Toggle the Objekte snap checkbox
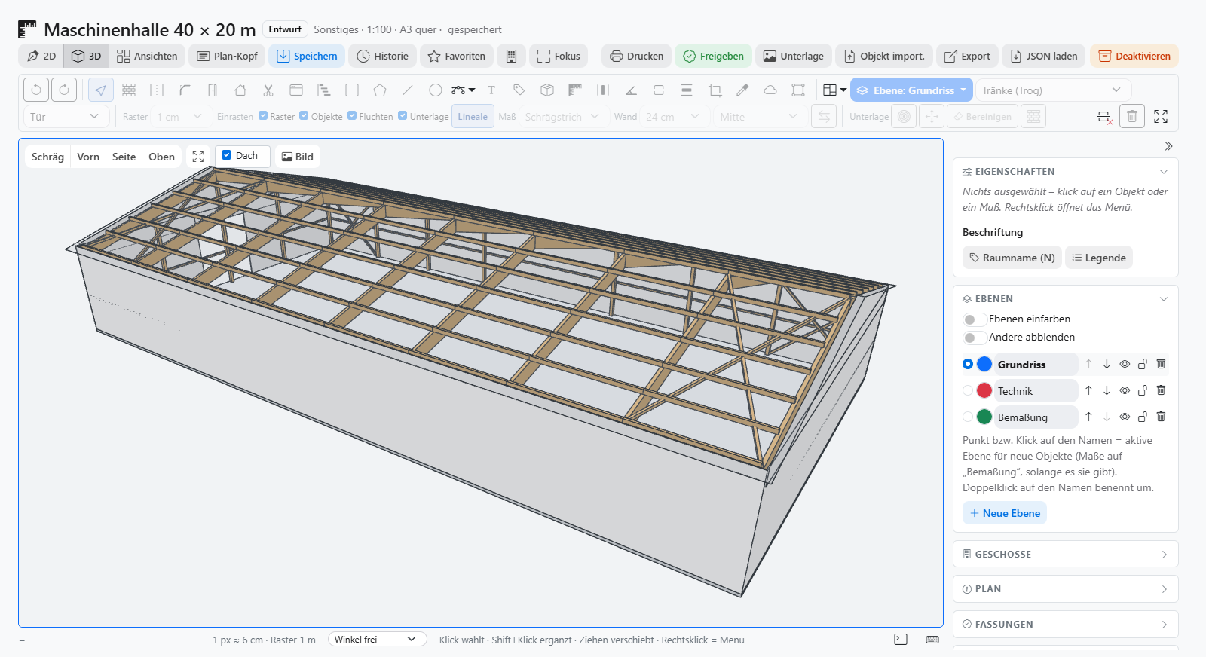This screenshot has height=657, width=1206. [304, 115]
